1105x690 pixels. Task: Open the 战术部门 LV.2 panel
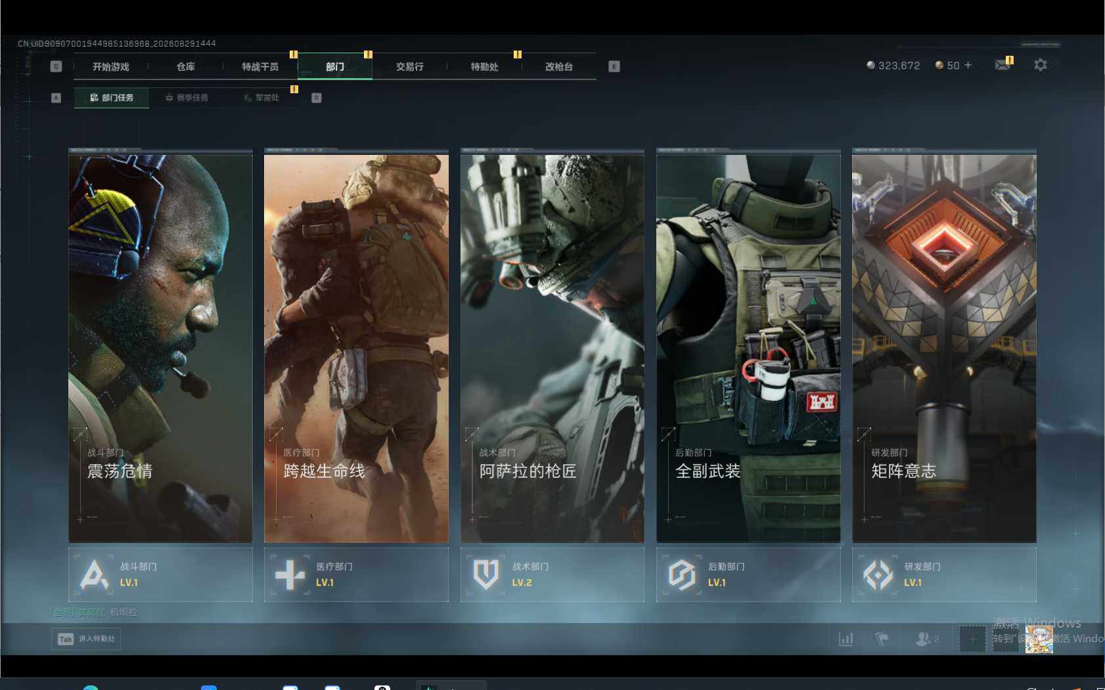coord(552,574)
